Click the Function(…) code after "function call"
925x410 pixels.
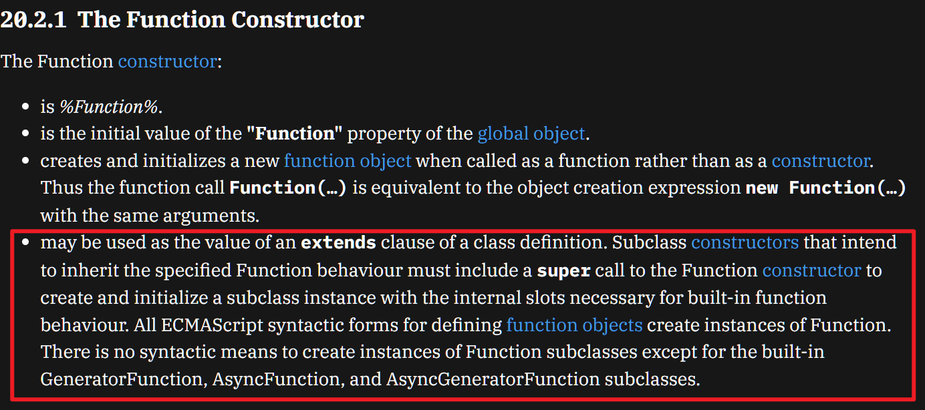(288, 188)
